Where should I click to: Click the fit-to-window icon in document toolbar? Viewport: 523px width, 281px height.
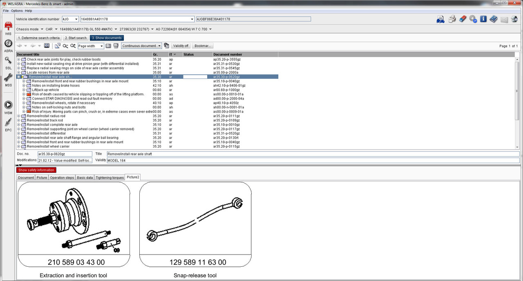coord(47,46)
